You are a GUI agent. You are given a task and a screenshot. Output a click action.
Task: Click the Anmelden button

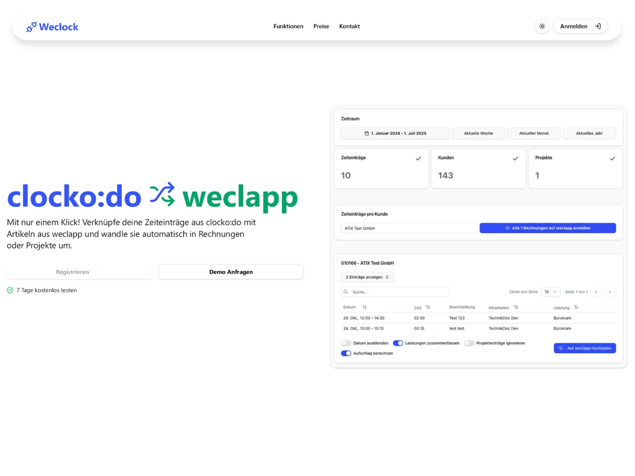click(580, 26)
